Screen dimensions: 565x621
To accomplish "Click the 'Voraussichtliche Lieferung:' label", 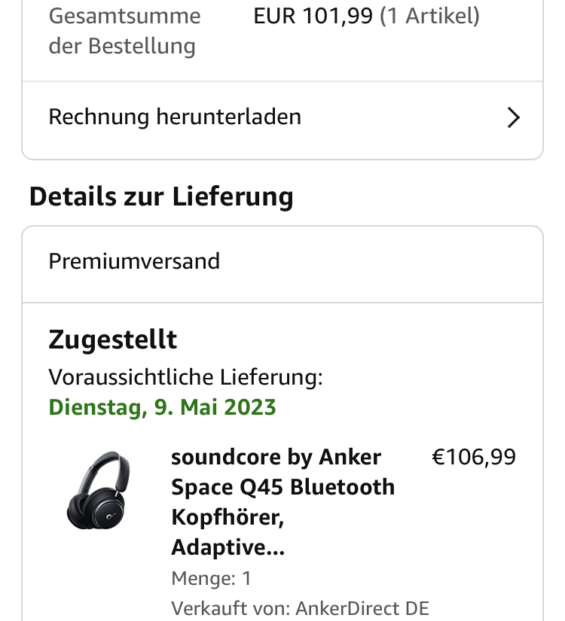I will pyautogui.click(x=185, y=377).
